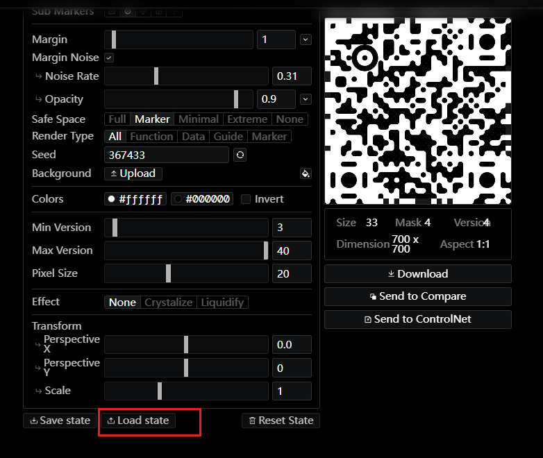543x458 pixels.
Task: Click the Min Version slider
Action: [x=186, y=228]
